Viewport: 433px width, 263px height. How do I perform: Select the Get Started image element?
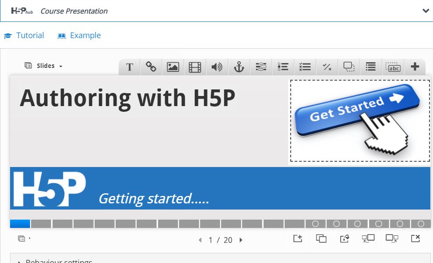point(360,121)
